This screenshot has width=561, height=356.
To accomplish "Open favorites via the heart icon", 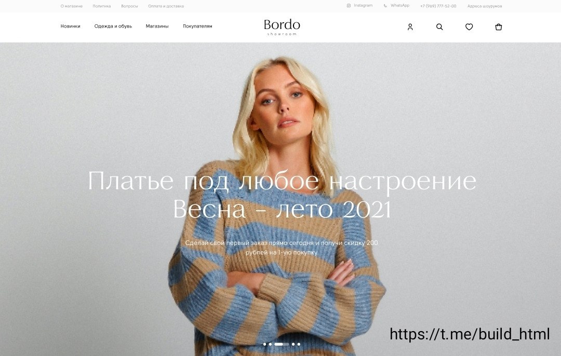I will [469, 27].
